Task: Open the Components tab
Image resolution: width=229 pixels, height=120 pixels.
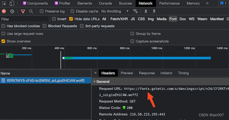Action: (35, 3)
